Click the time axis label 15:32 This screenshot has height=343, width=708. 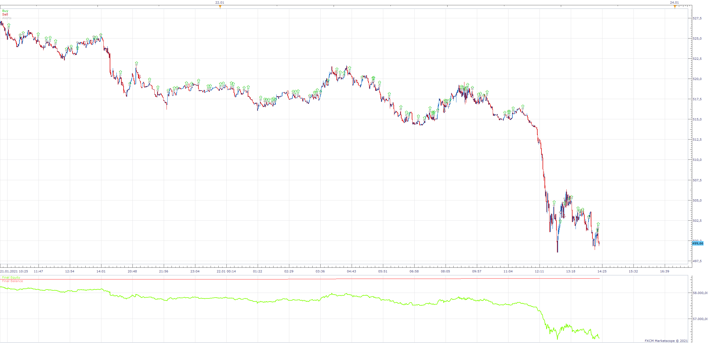[x=633, y=271]
